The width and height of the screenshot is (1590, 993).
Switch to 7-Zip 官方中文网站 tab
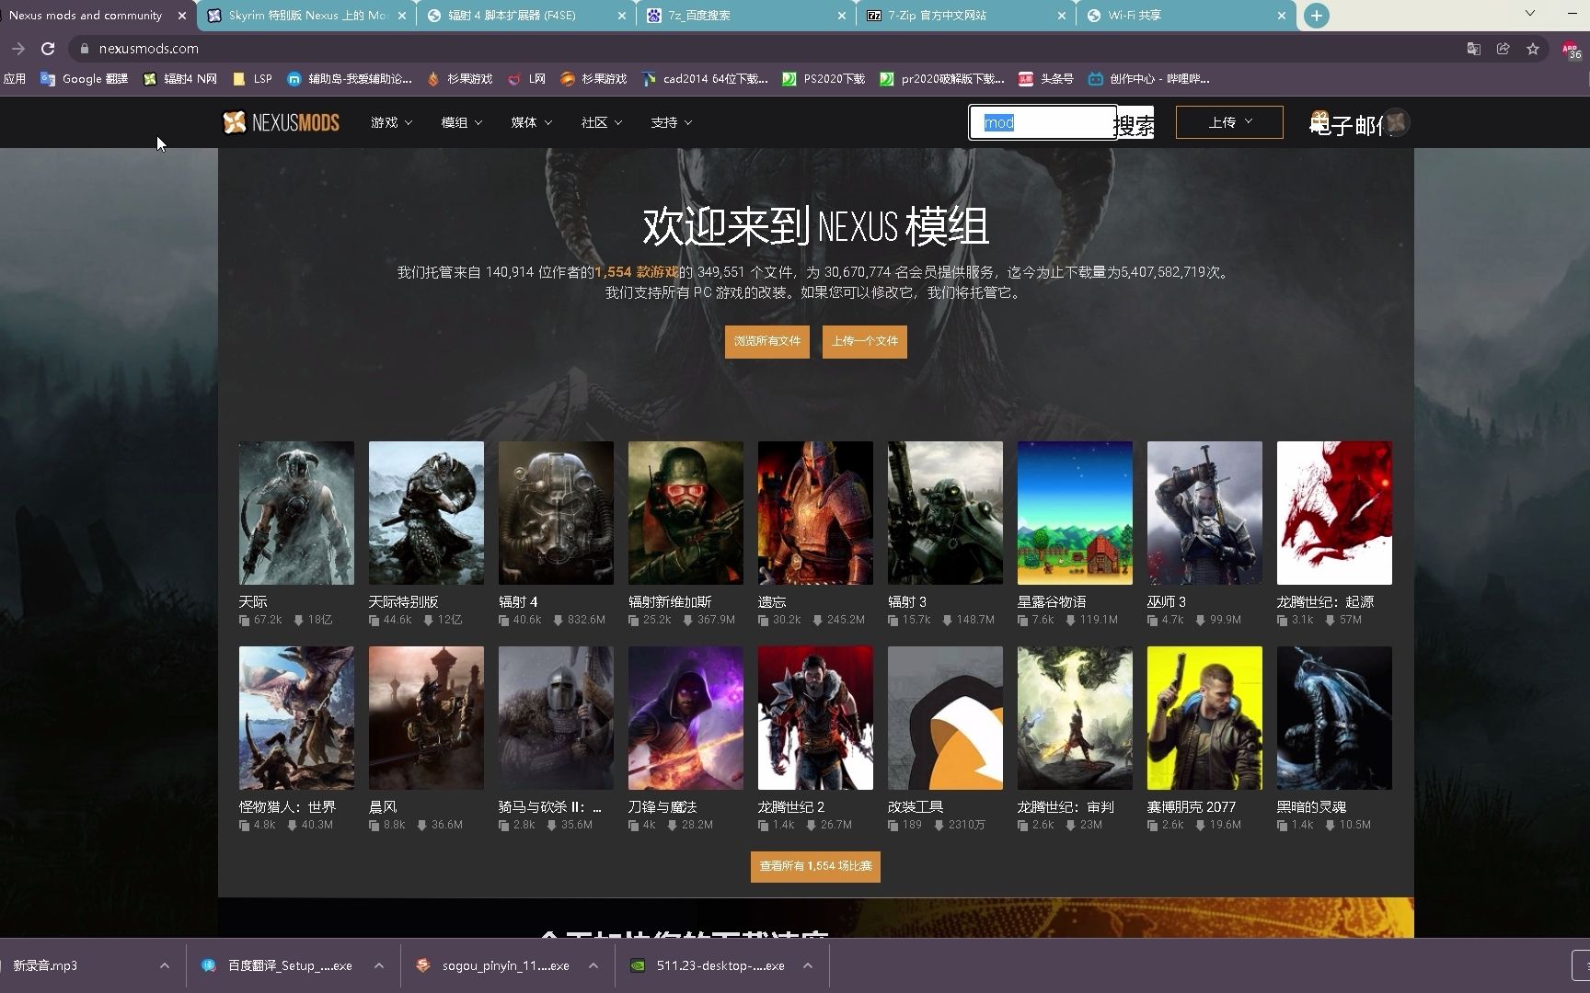pos(966,16)
